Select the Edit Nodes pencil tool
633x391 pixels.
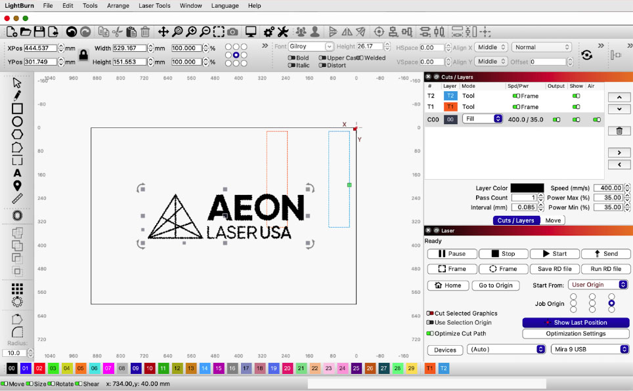click(17, 96)
